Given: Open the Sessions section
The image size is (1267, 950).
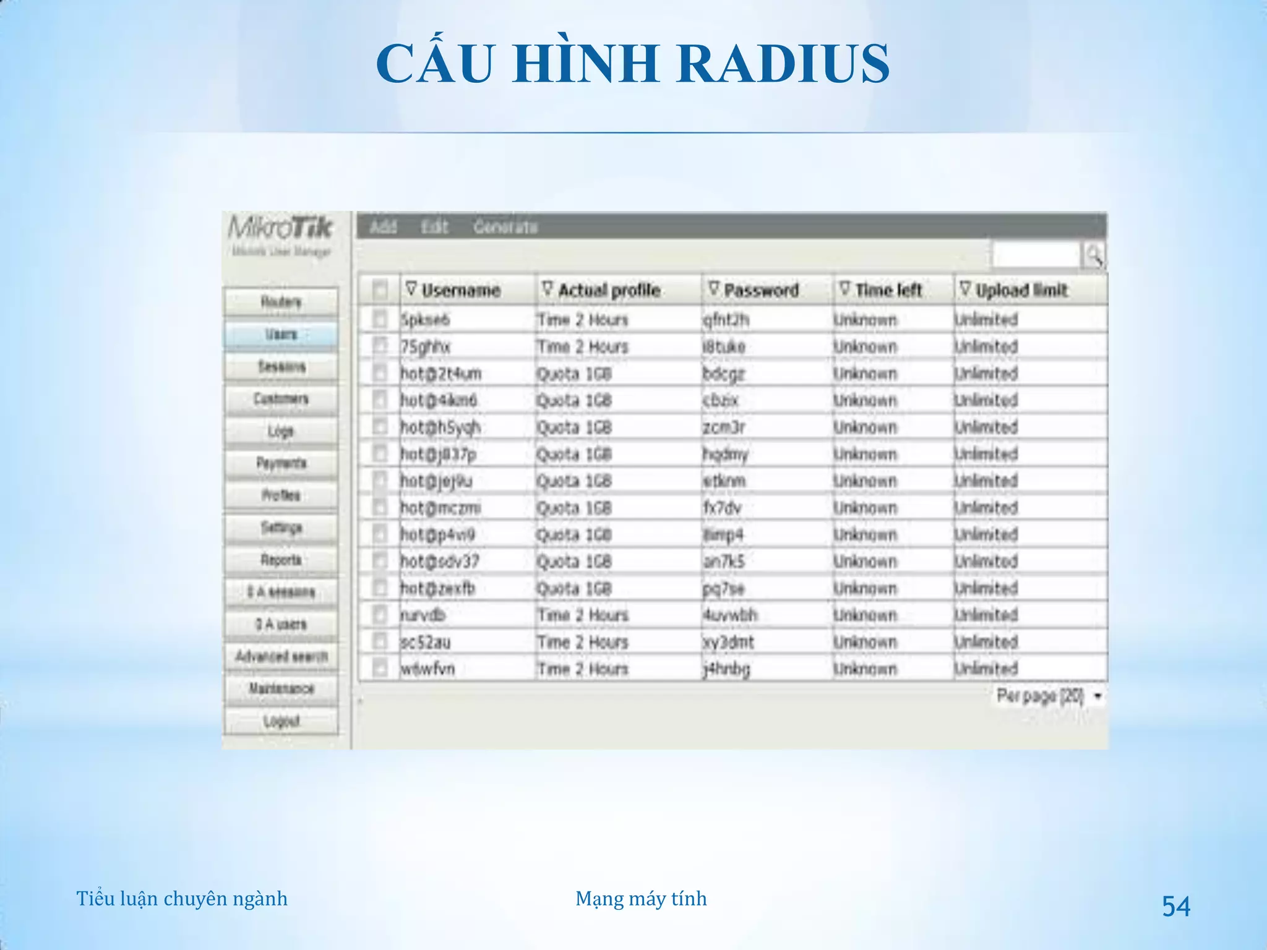Looking at the screenshot, I should 281,367.
